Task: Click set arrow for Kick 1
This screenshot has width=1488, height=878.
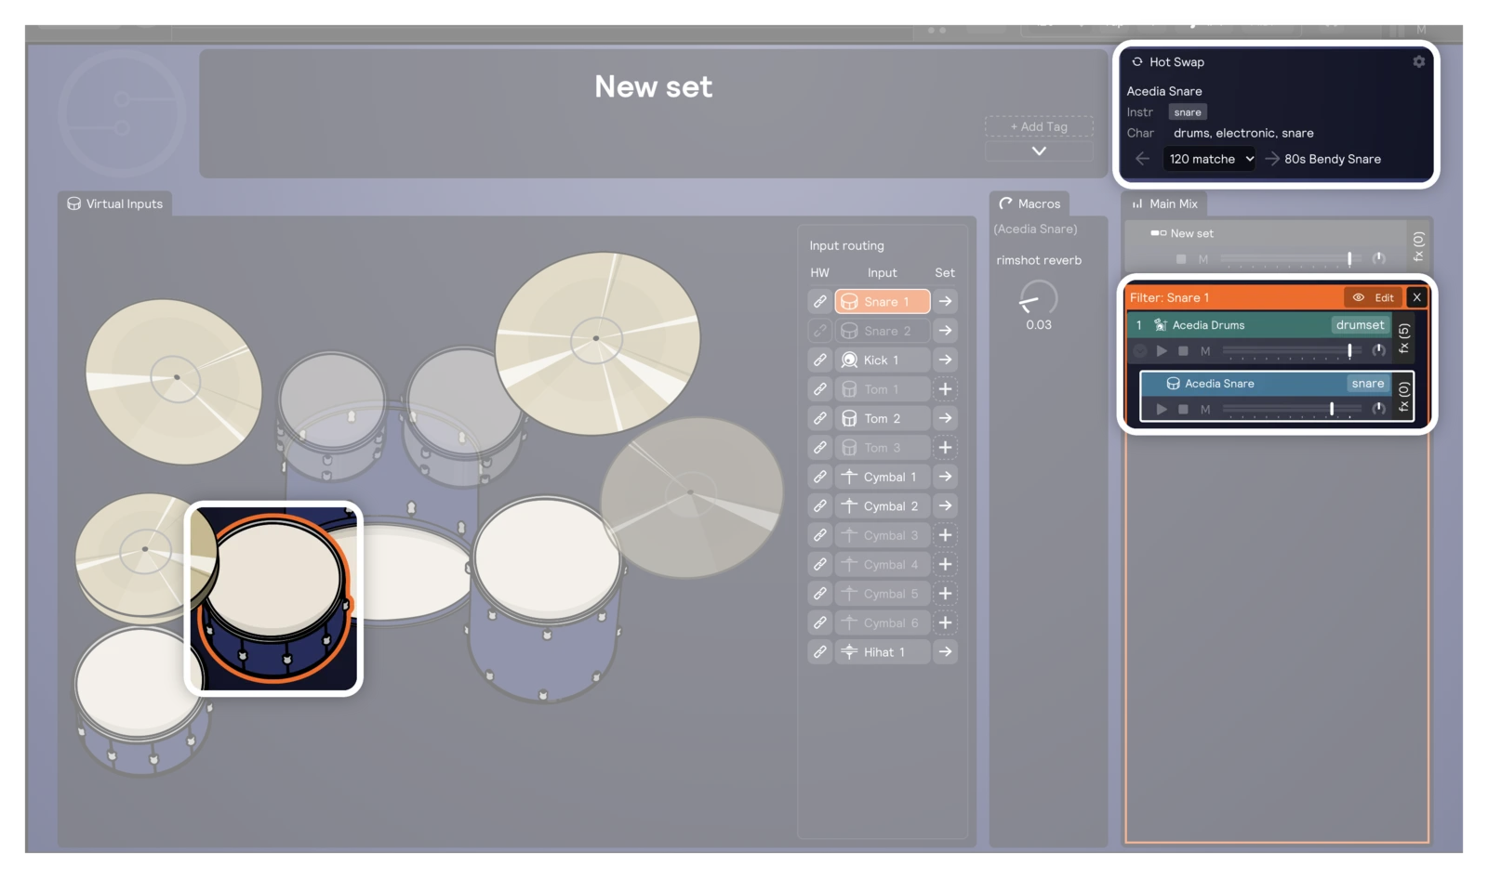Action: 945,360
